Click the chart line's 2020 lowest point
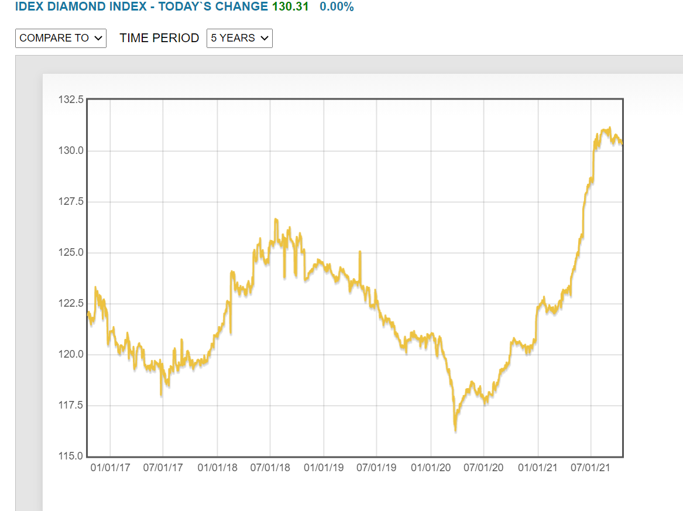 tap(455, 430)
